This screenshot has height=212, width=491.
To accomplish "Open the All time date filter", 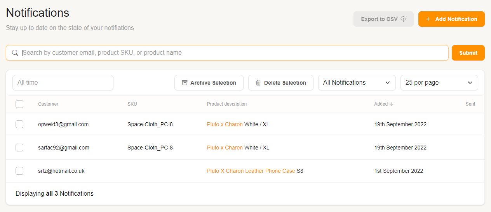I will pyautogui.click(x=63, y=83).
